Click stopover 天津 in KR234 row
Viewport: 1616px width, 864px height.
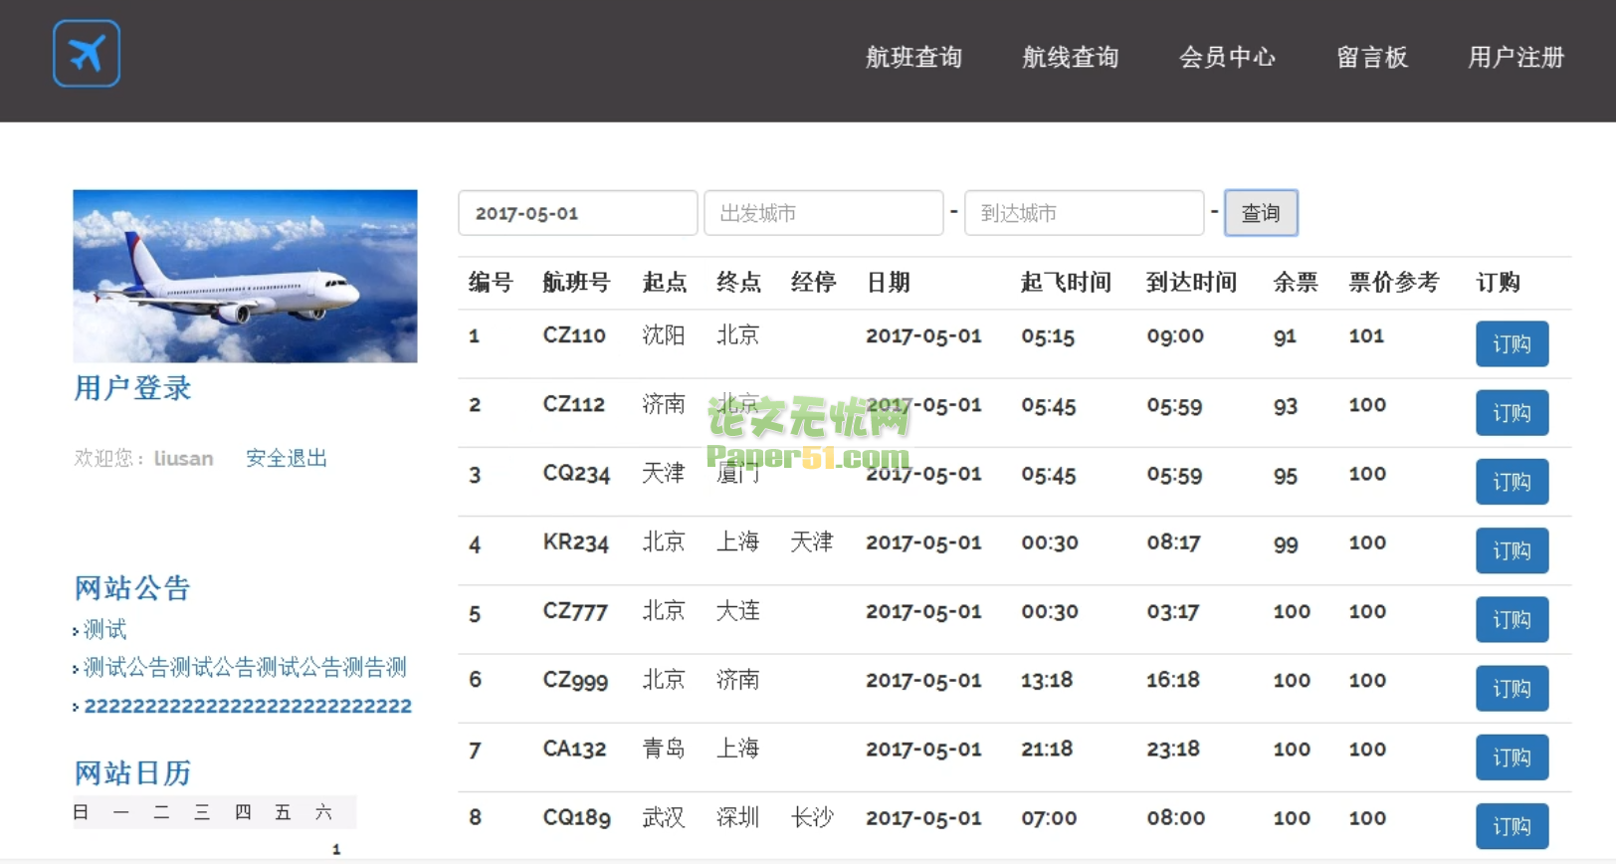[x=812, y=541]
